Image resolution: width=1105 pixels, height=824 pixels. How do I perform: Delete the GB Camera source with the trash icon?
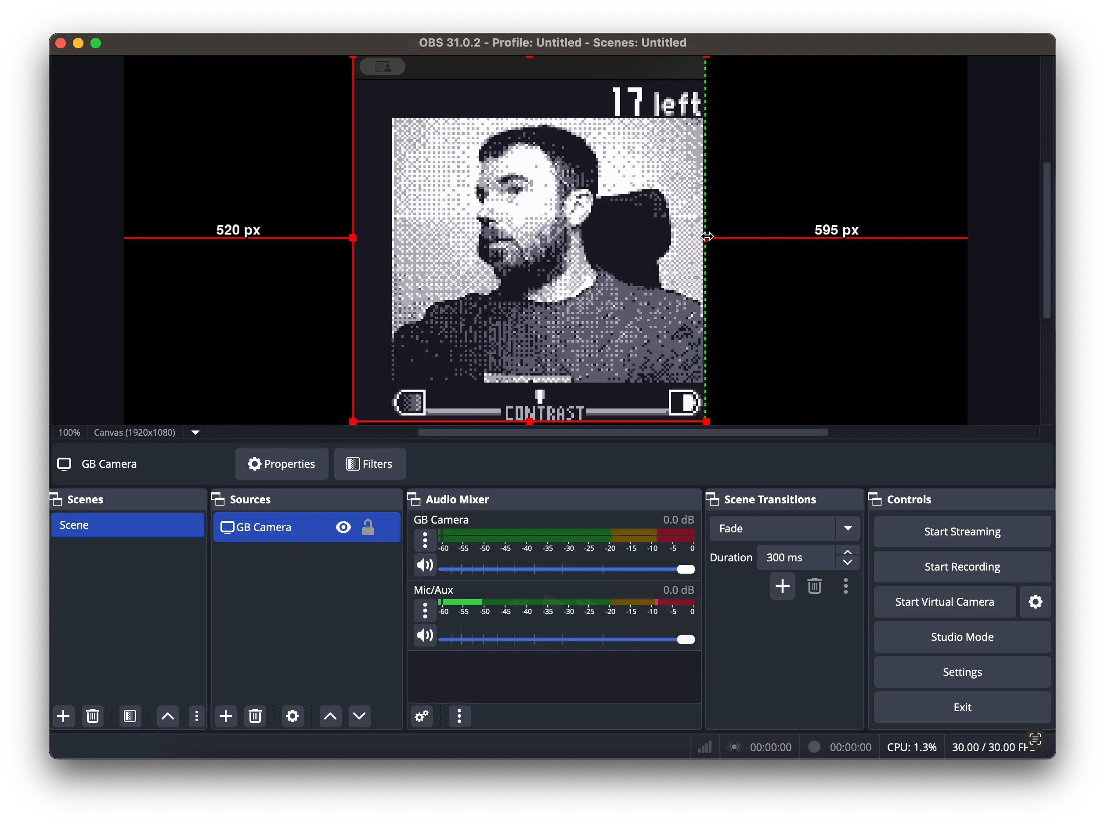(x=255, y=716)
